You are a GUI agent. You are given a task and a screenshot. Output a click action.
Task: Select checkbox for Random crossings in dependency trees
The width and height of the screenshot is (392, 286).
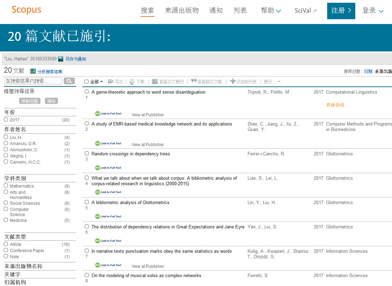click(87, 153)
